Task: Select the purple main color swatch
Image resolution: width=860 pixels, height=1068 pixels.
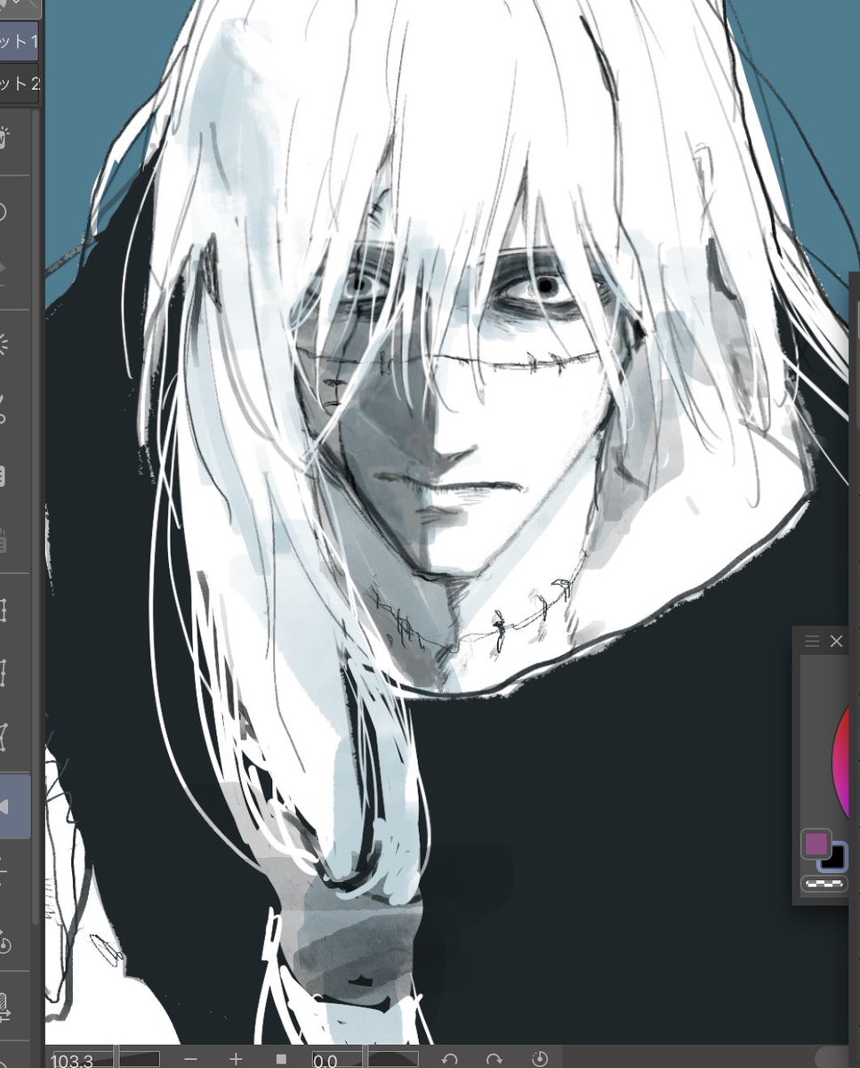Action: click(x=816, y=844)
